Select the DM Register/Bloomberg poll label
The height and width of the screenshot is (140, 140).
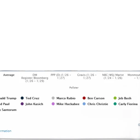click(x=35, y=78)
